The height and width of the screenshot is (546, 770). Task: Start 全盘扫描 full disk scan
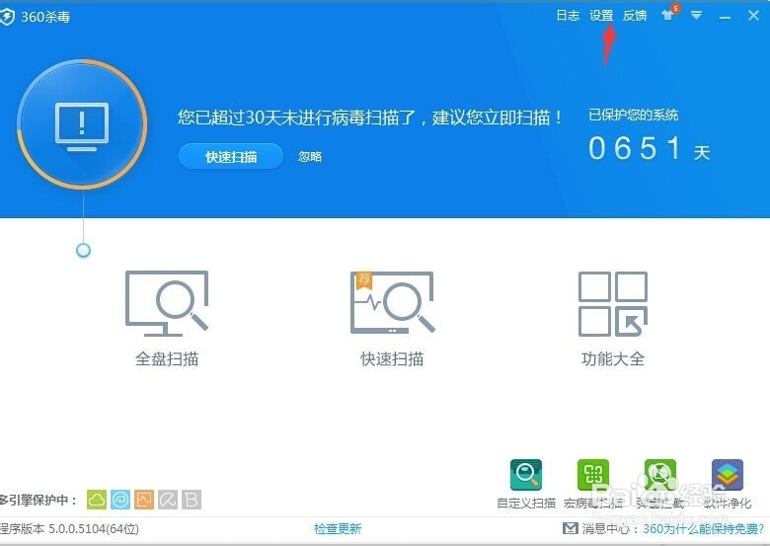(x=167, y=318)
